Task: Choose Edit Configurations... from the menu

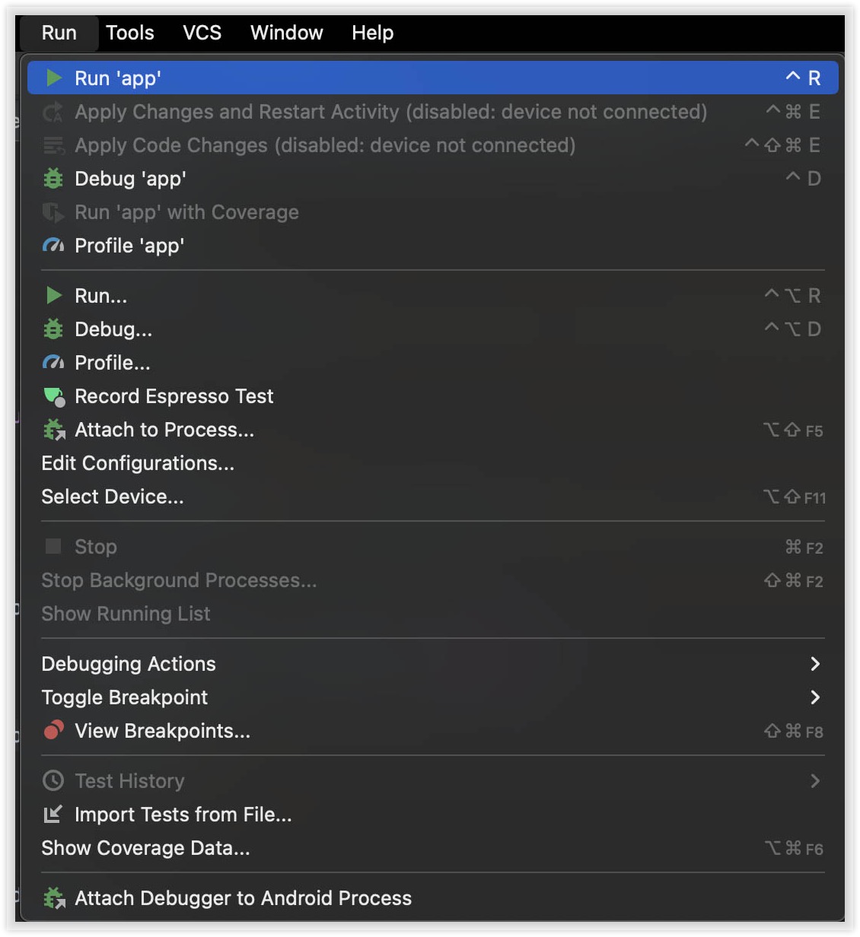Action: tap(138, 463)
